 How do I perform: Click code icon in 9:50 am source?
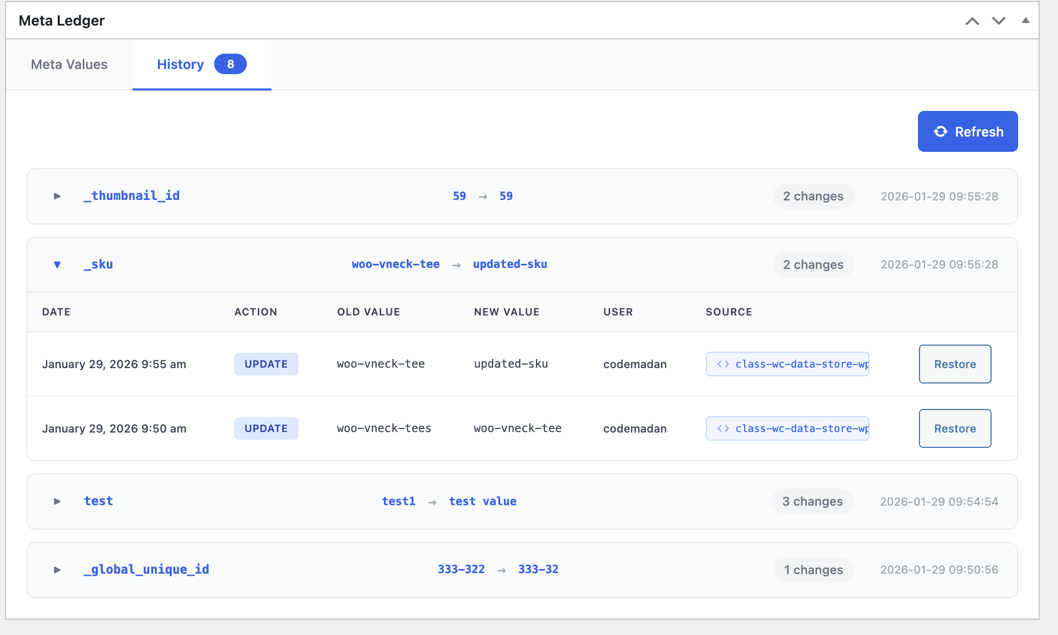point(723,428)
